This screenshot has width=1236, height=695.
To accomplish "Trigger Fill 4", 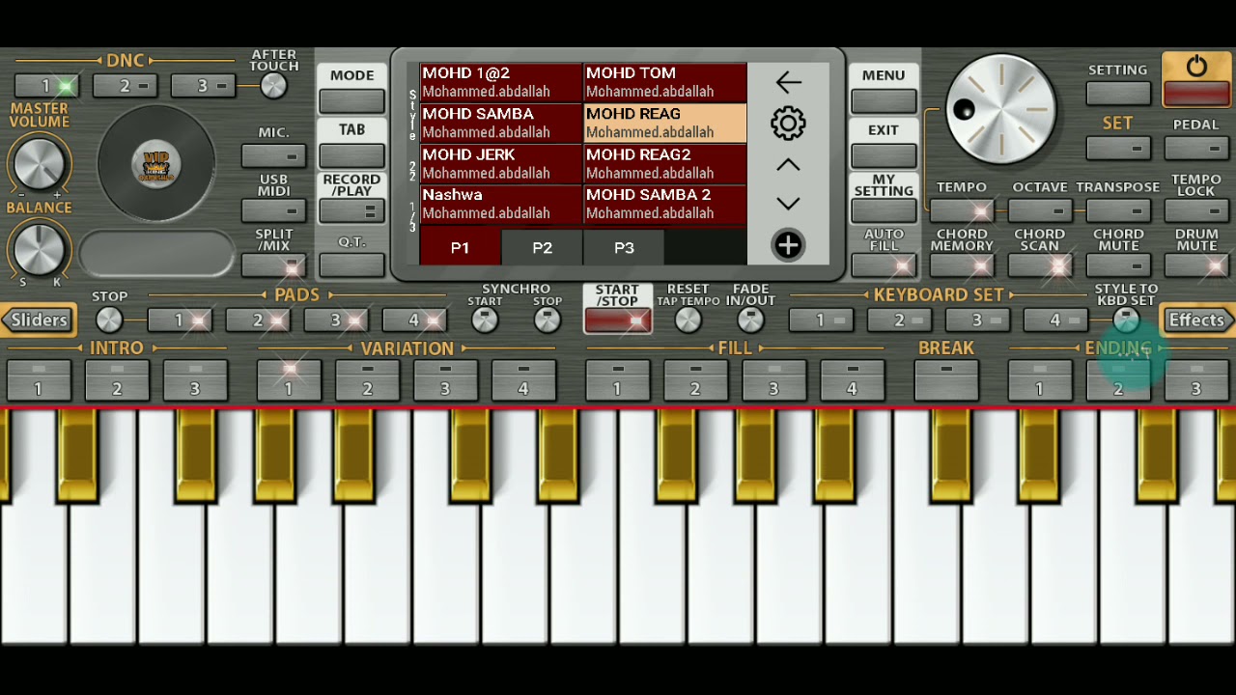I will click(852, 381).
